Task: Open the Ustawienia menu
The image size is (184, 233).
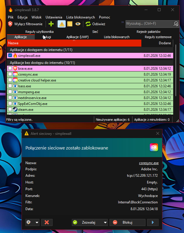Action: click(x=54, y=17)
